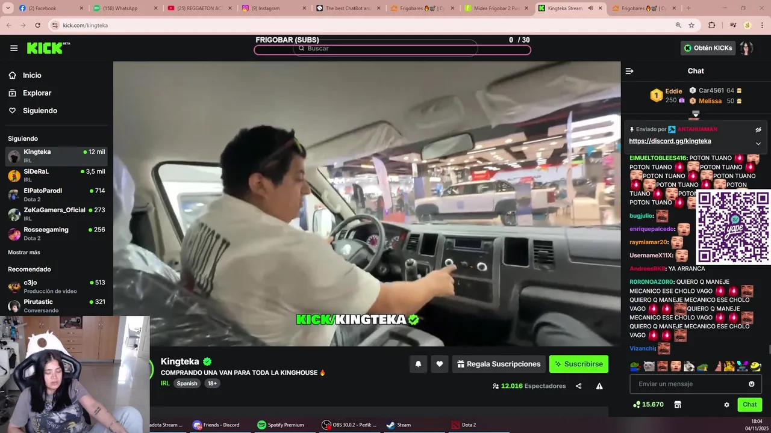Screen dimensions: 771x433
Task: Insert the Patrick star quick emote
Action: coord(717,366)
